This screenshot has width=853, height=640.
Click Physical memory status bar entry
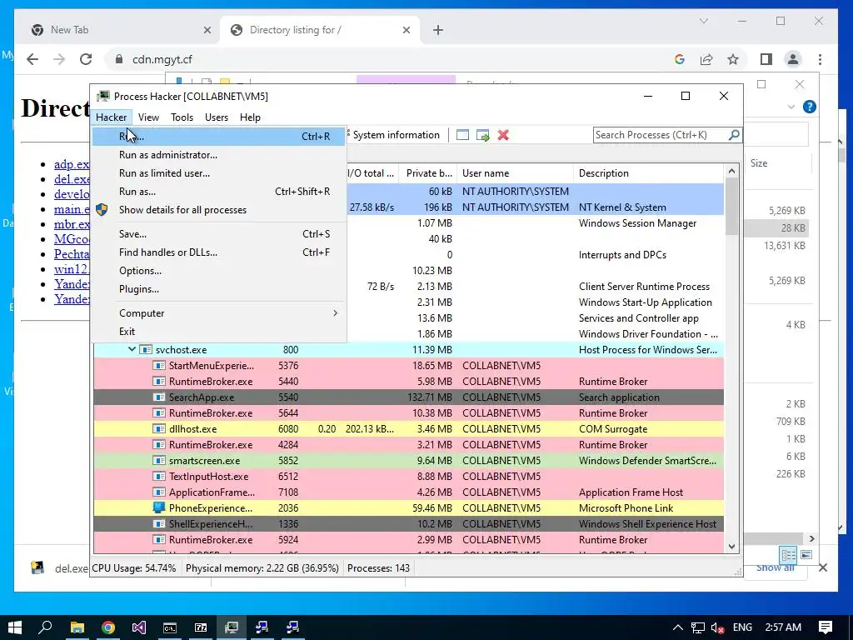coord(262,568)
